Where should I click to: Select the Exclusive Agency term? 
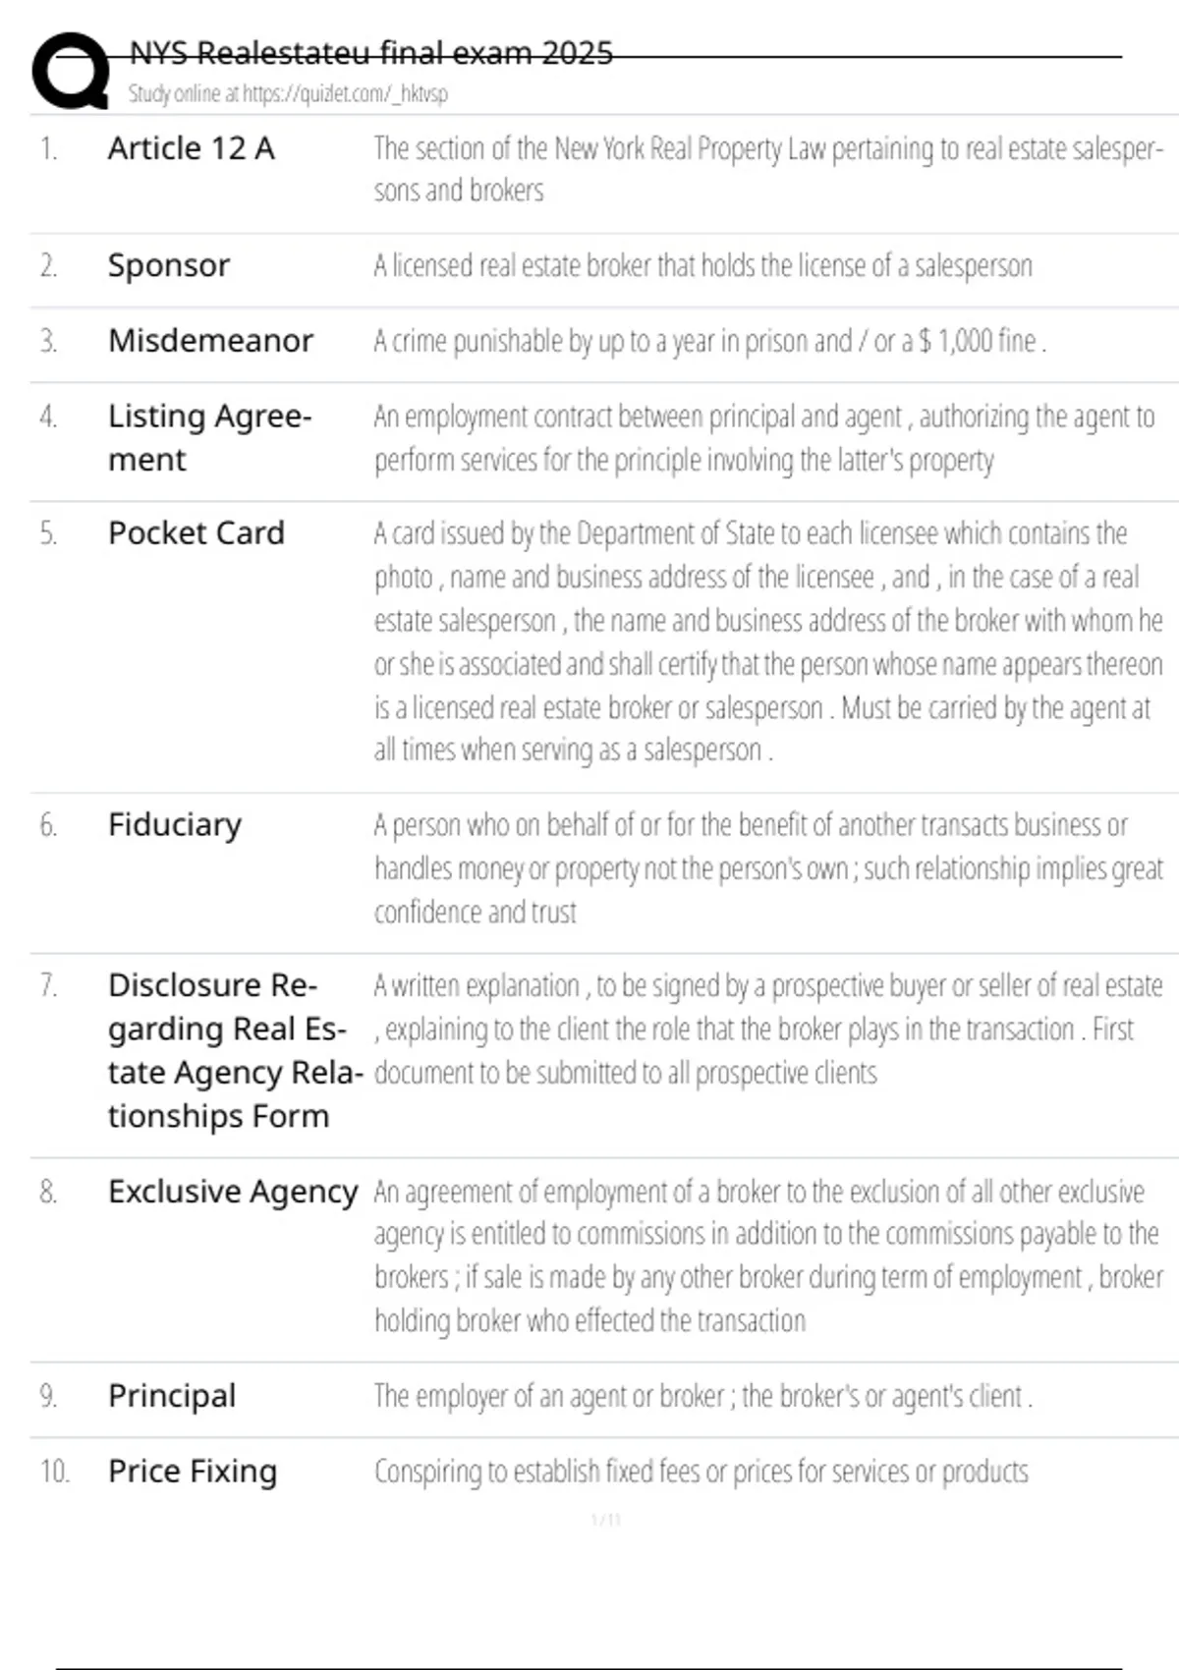point(233,1192)
